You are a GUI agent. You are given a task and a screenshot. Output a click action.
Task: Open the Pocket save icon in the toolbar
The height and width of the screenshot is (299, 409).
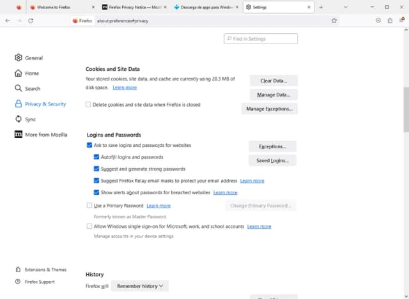[378, 20]
